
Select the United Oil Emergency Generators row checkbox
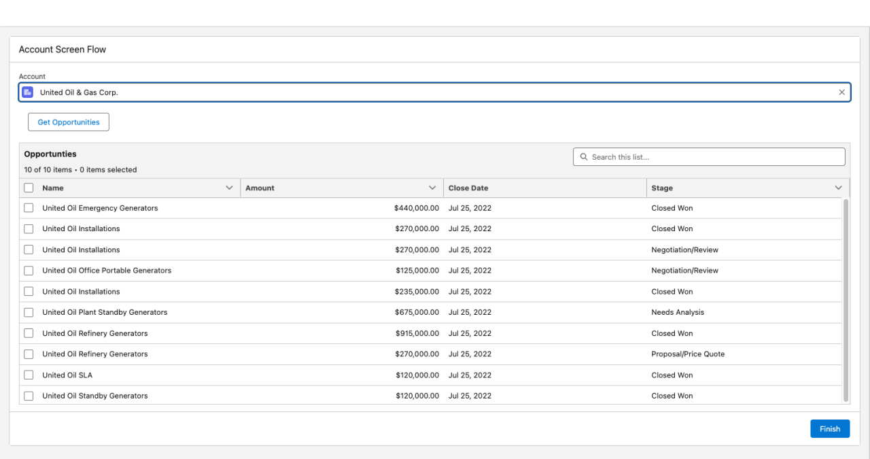point(29,208)
